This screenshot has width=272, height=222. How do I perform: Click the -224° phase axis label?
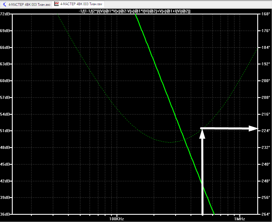(x=265, y=131)
